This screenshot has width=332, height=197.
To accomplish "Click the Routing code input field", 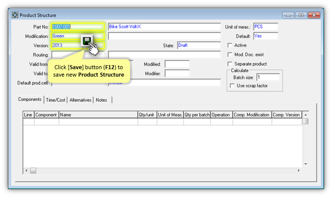I will 78,55.
